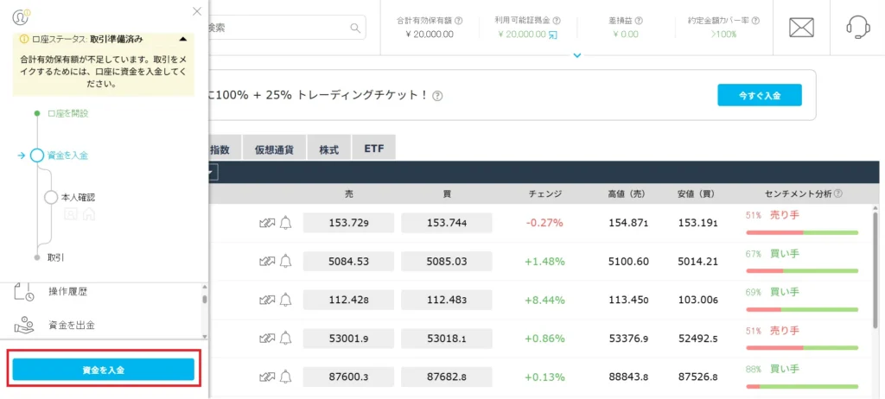The image size is (885, 399).
Task: Set price alert bell for 5084.53 row
Action: (x=286, y=262)
